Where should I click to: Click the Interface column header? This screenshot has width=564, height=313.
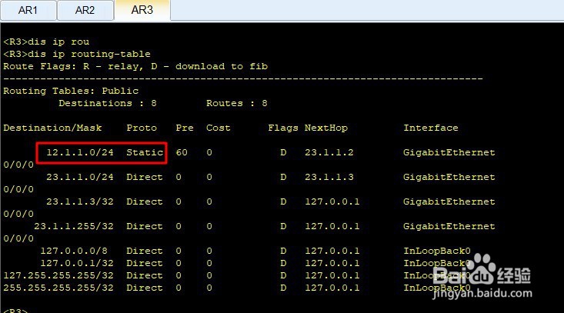click(x=430, y=128)
